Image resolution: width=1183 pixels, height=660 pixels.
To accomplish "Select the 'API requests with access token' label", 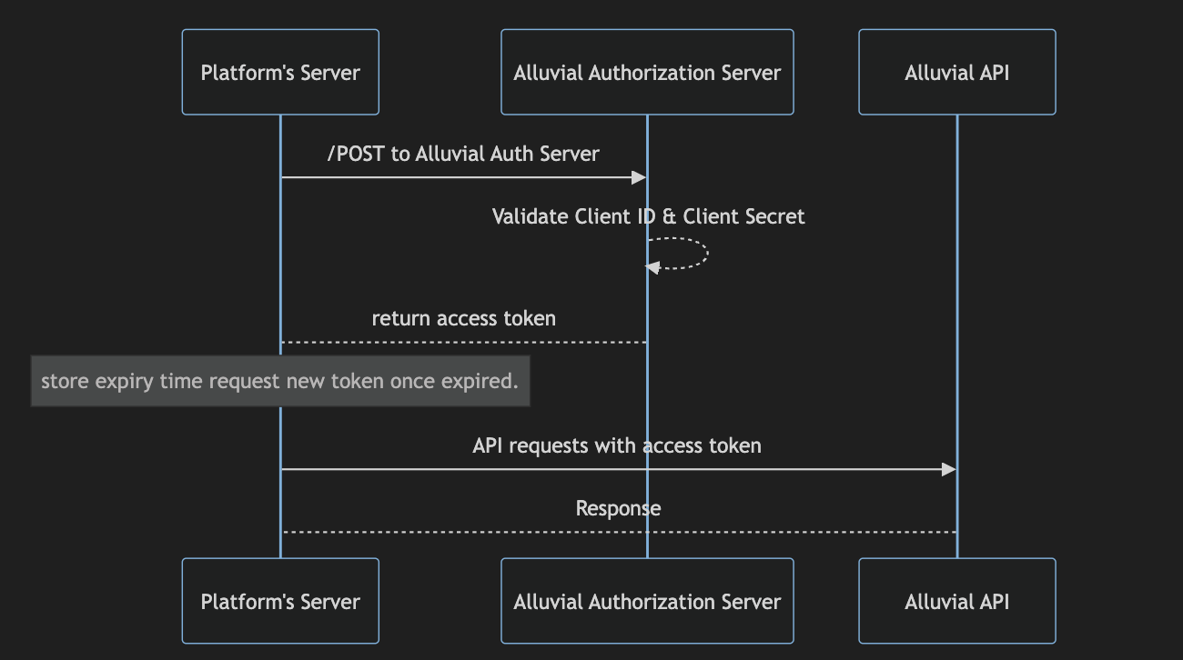I will tap(617, 445).
